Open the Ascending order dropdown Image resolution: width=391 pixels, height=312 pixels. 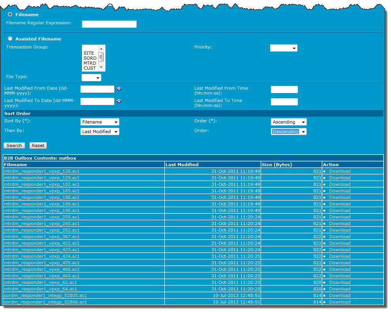289,122
